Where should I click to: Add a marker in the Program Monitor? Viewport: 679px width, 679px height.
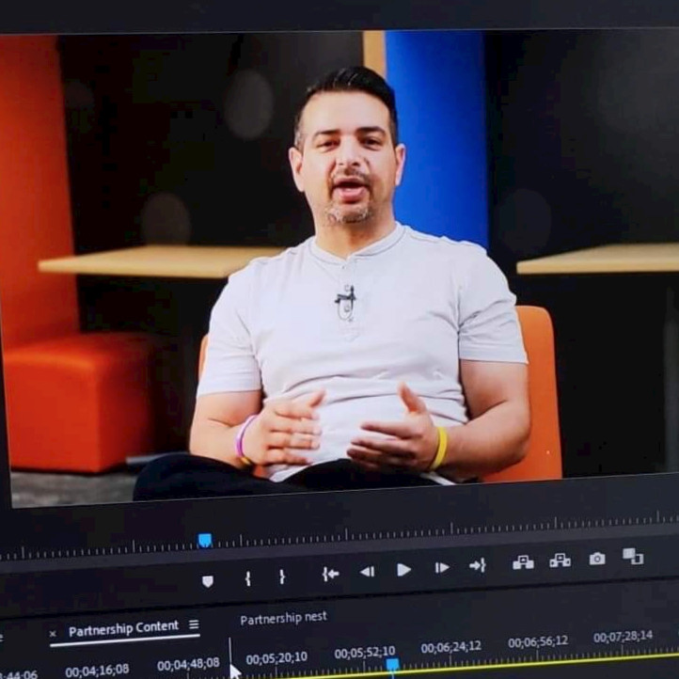(x=208, y=580)
